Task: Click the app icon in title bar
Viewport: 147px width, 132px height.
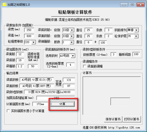Action: pos(5,5)
